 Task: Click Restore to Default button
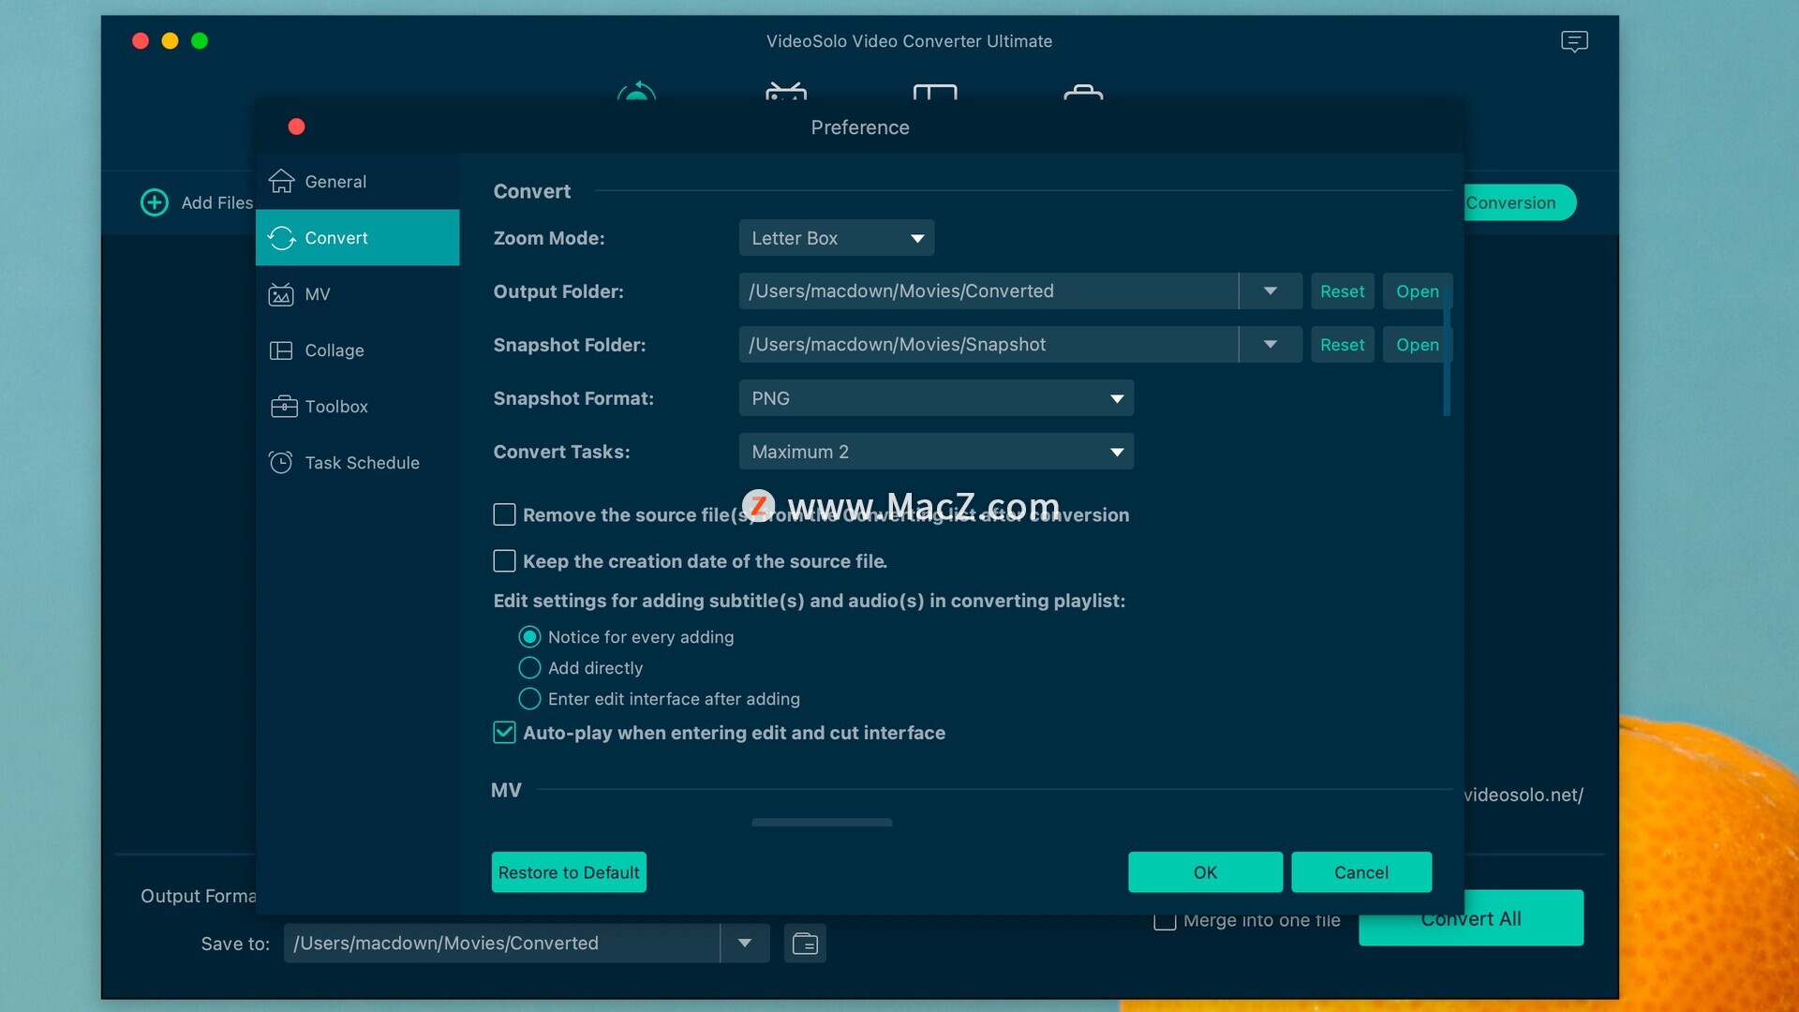coord(569,872)
